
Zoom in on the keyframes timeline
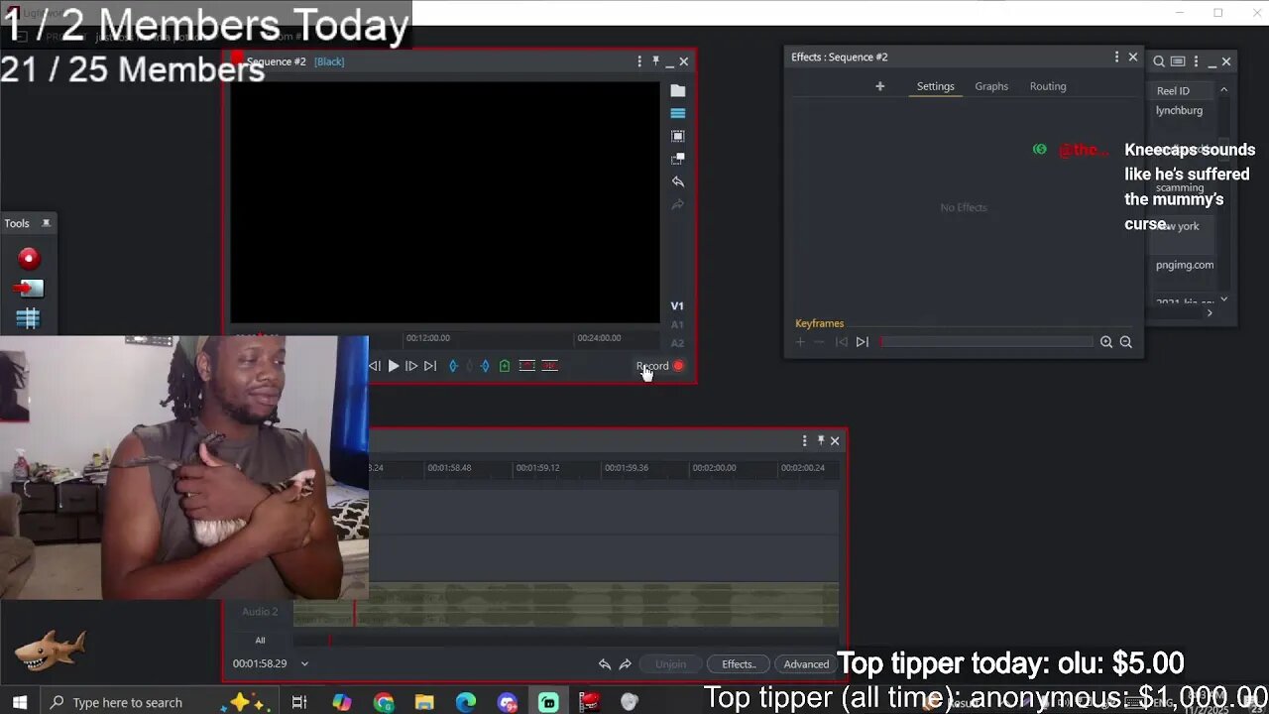1106,342
